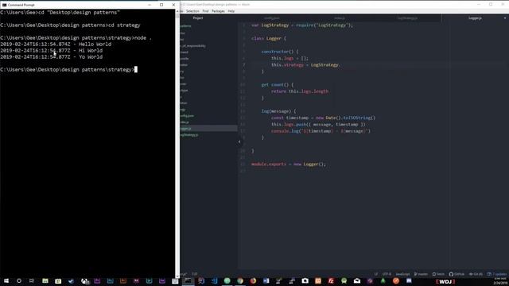
Task: Open the GitHub panel from the status bar
Action: 457,274
